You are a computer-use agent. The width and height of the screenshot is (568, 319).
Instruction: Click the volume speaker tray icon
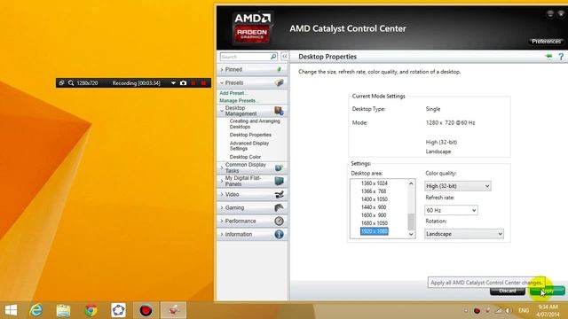coord(509,310)
